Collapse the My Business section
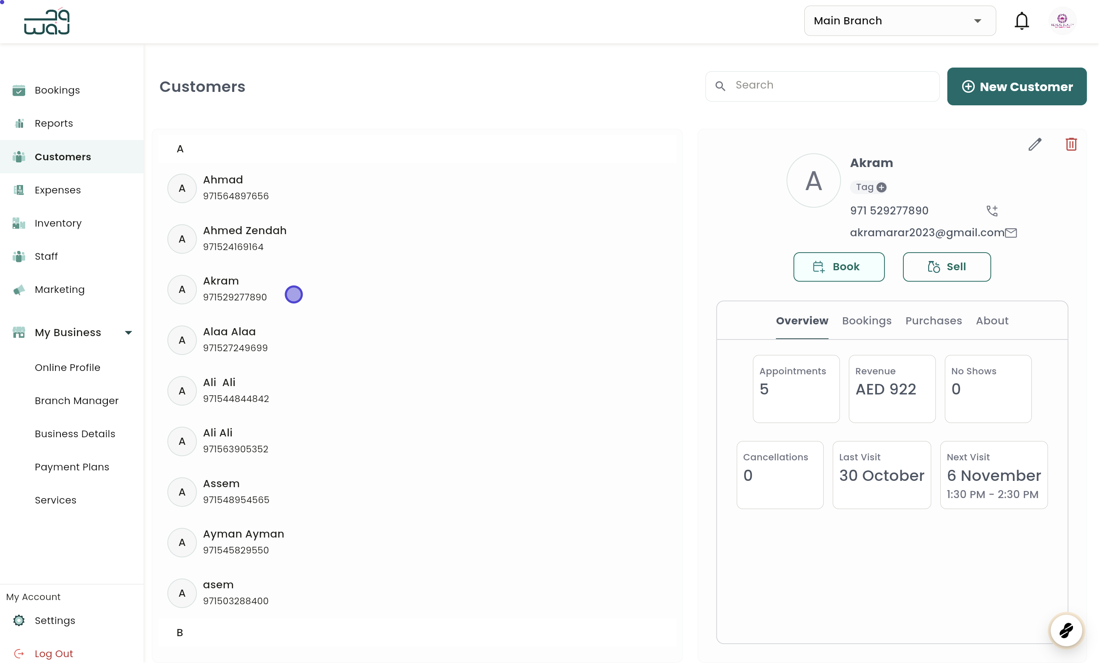Image resolution: width=1099 pixels, height=663 pixels. 128,333
